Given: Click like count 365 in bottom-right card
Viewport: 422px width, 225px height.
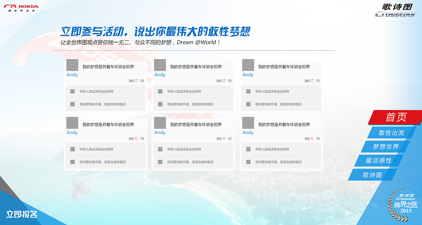Looking at the screenshot, I should (x=307, y=139).
